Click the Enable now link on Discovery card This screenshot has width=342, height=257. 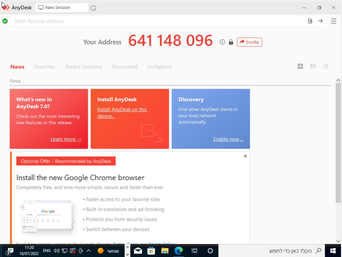(228, 139)
